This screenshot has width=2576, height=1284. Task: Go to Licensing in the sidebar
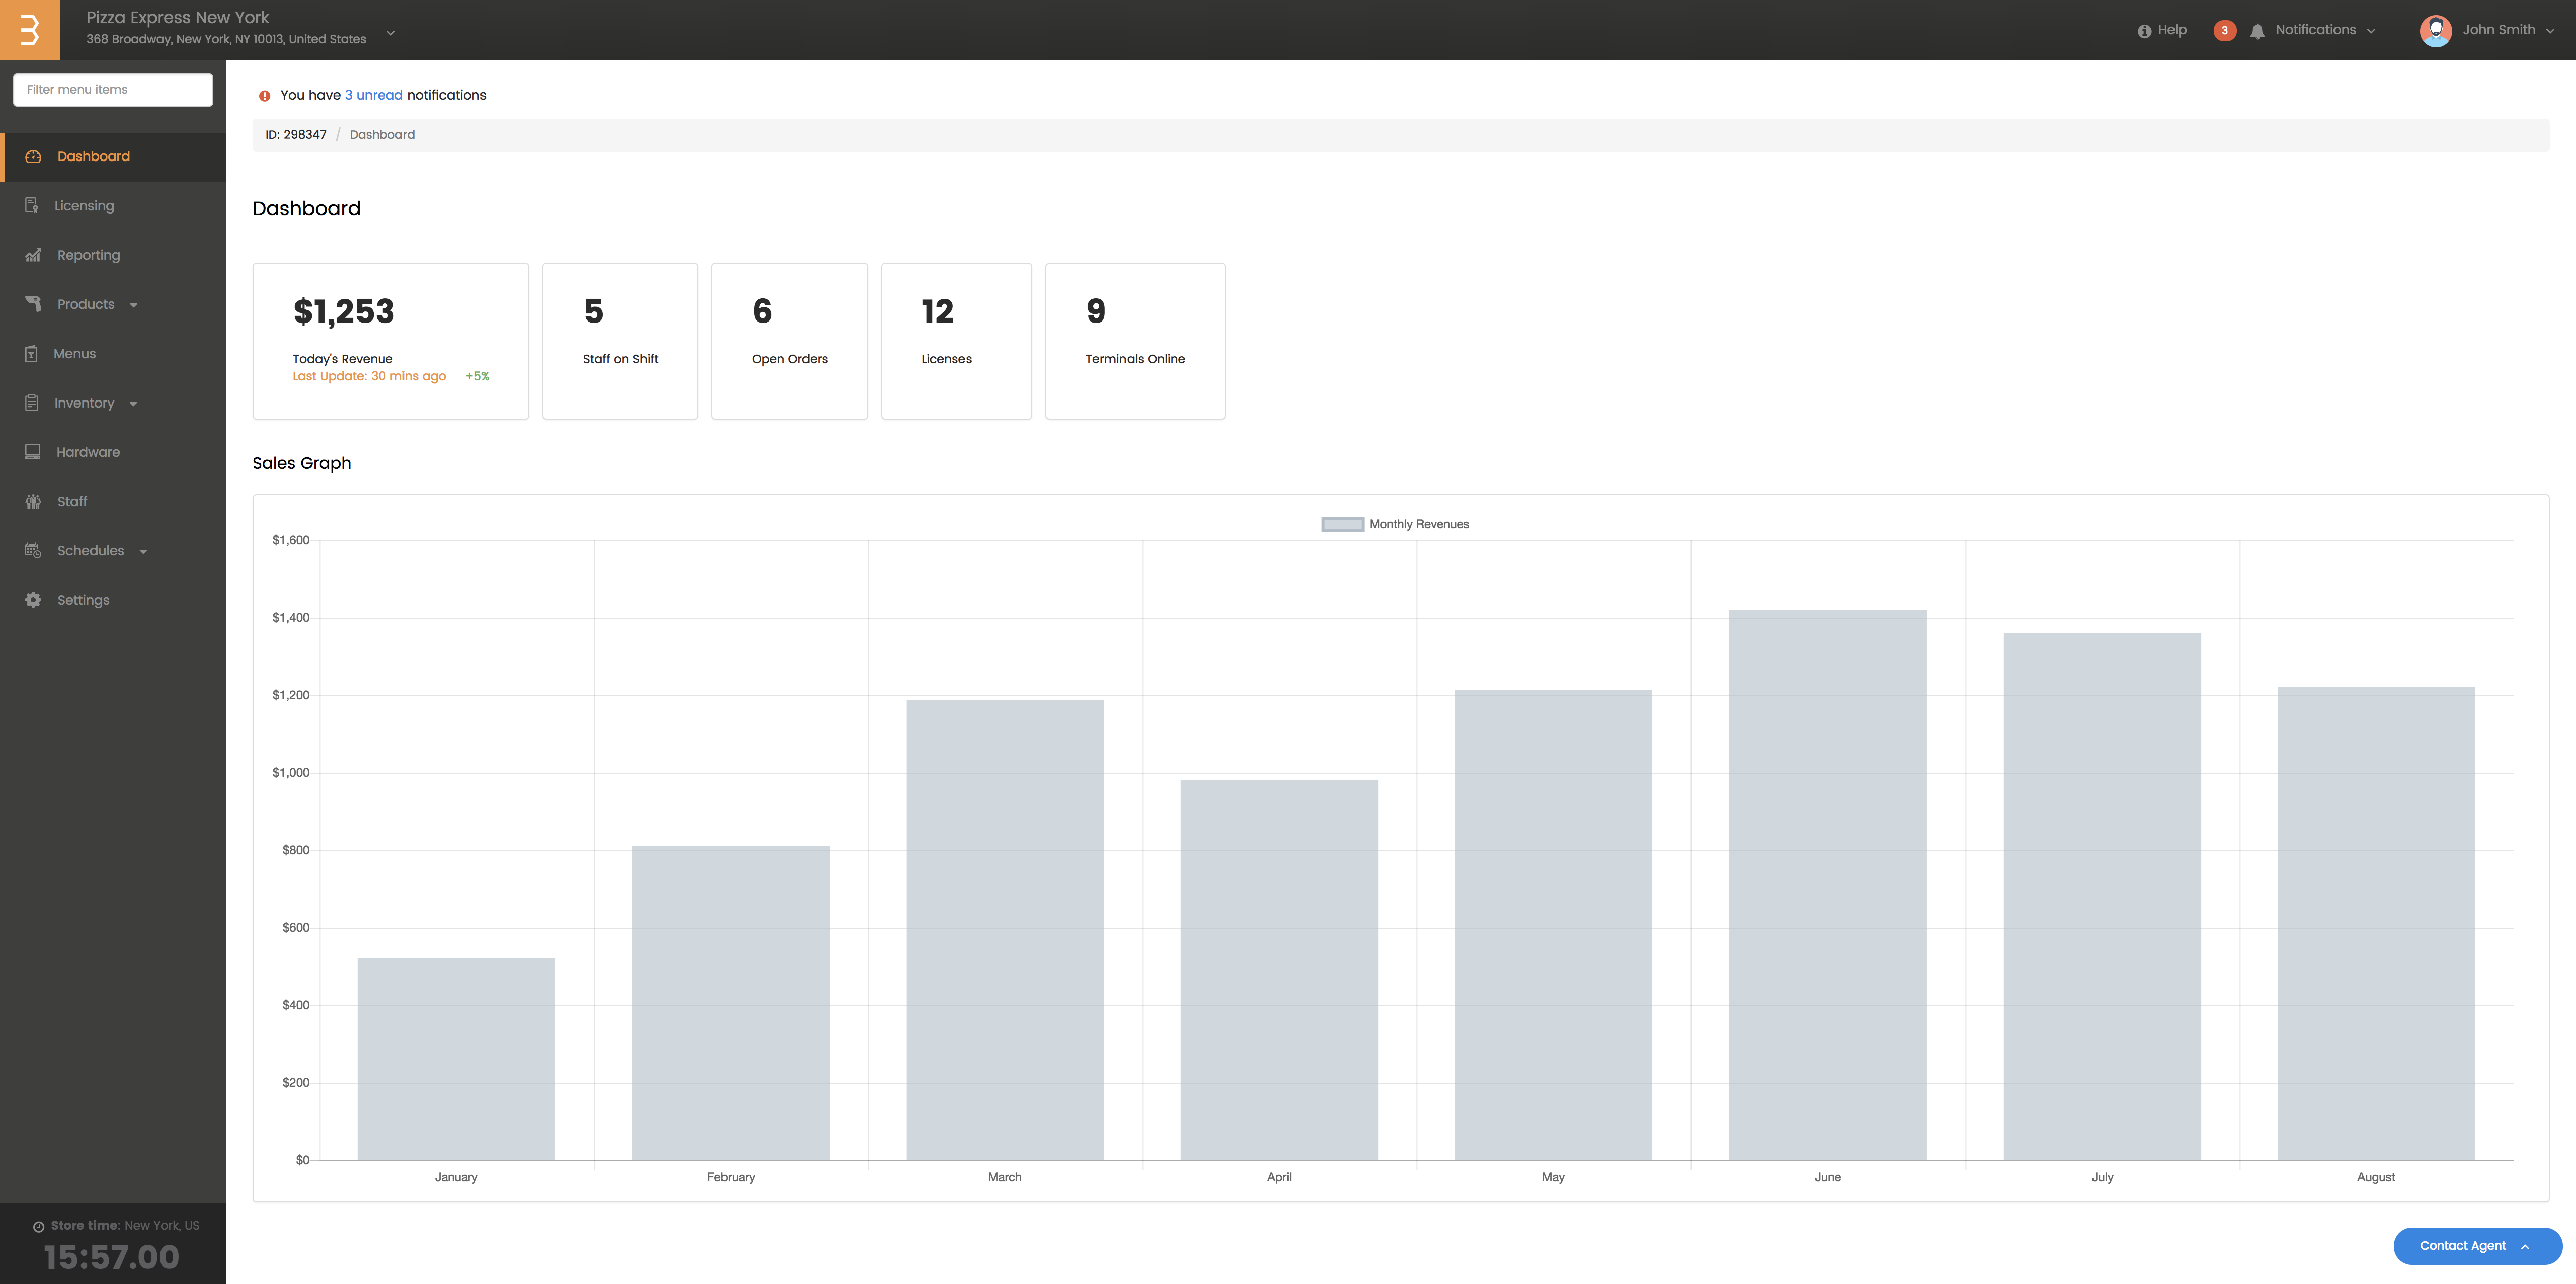coord(113,206)
